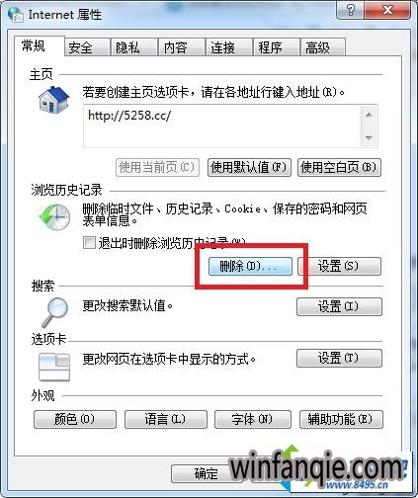Click the homepage box scroll up arrow

coord(369,115)
